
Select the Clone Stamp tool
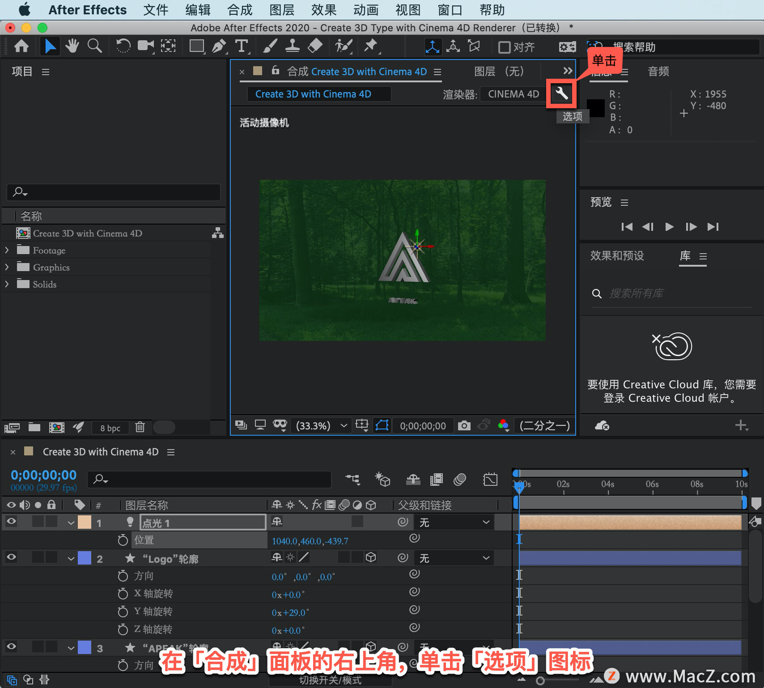pos(293,46)
